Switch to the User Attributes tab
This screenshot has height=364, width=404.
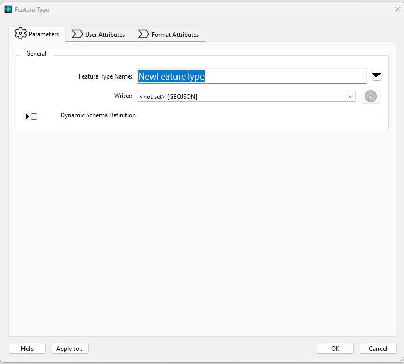tap(105, 35)
